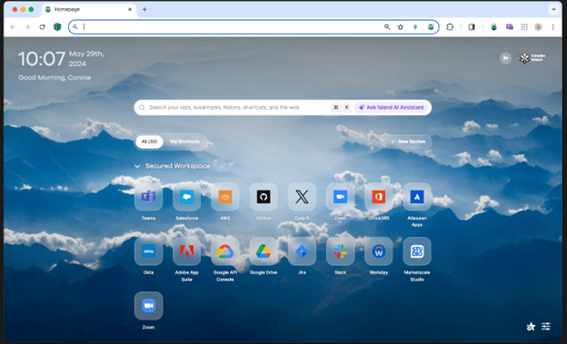Viewport: 567px width, 344px height.
Task: Open the Atlassian Apps shortcut
Action: click(416, 197)
